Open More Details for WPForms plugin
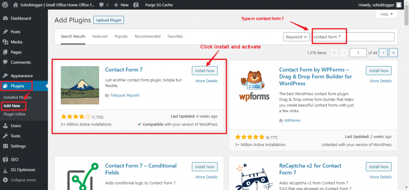The height and width of the screenshot is (190, 409). pos(381,81)
